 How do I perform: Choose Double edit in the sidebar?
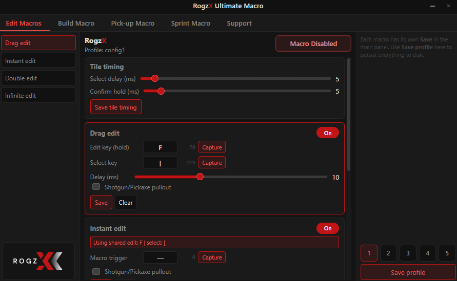38,78
